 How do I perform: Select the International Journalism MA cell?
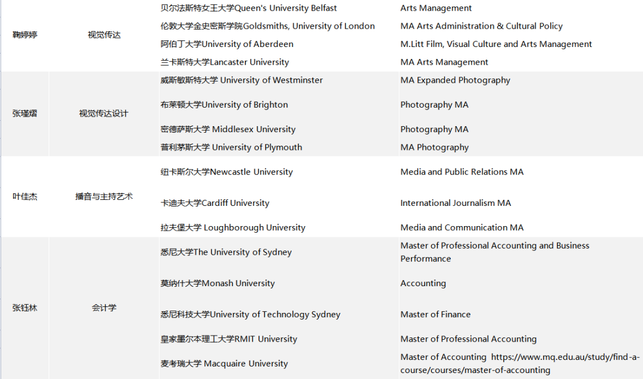(x=455, y=203)
